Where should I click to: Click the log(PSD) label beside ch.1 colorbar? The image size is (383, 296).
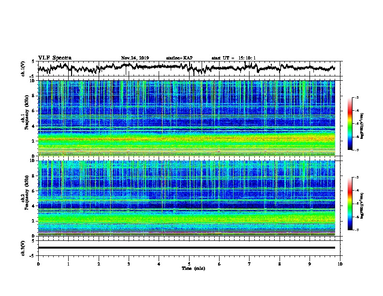coord(362,126)
